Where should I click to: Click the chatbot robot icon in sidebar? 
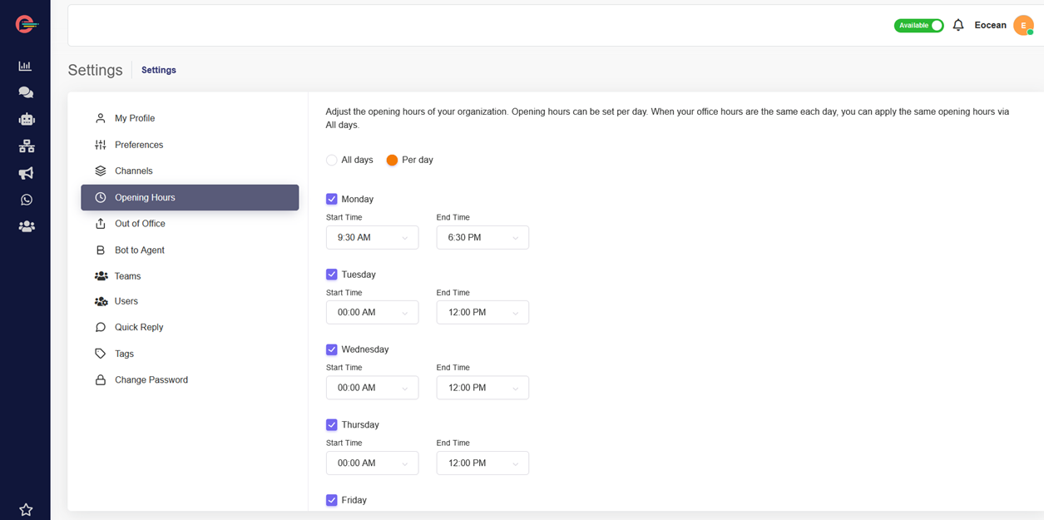coord(27,119)
